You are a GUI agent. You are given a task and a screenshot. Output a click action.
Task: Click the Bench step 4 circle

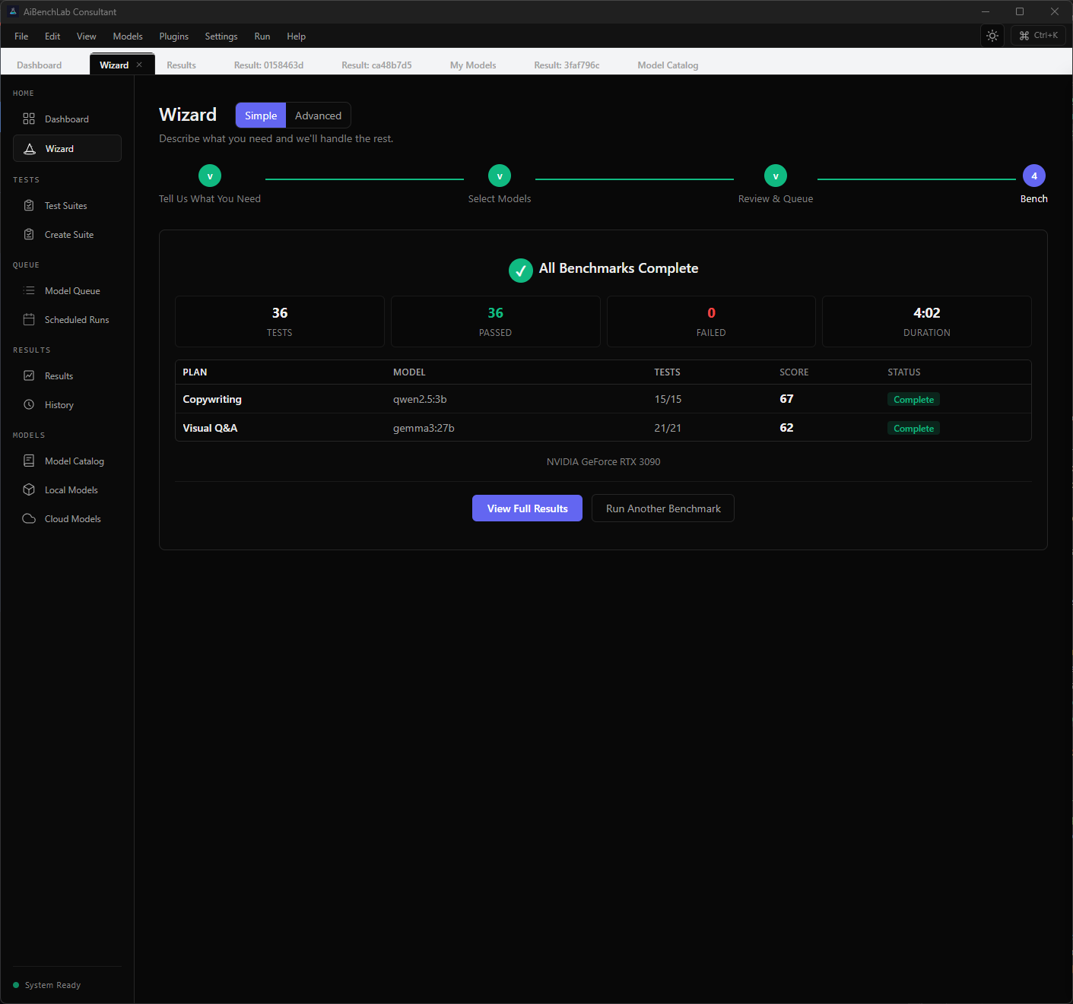point(1034,176)
